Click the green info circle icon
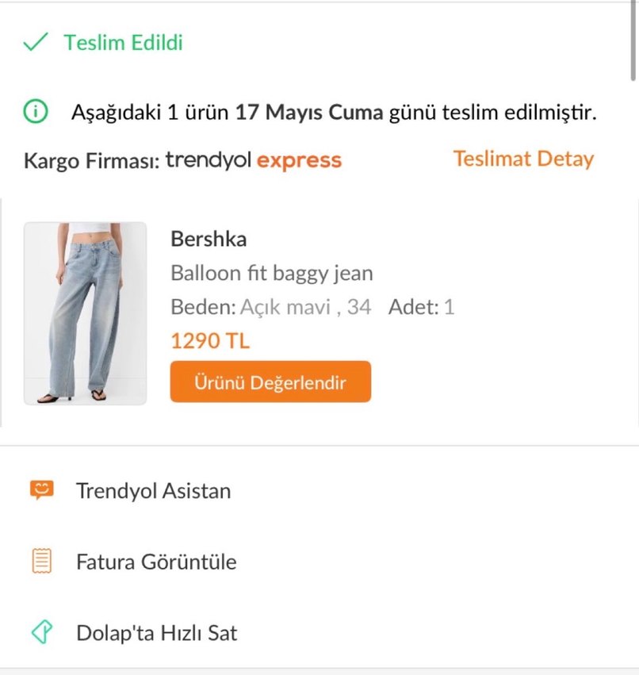639x675 pixels. coord(36,113)
